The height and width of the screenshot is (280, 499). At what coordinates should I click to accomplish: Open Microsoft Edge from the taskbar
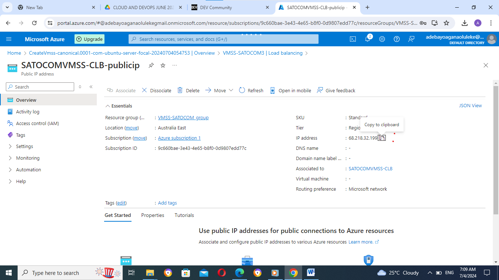[240, 273]
